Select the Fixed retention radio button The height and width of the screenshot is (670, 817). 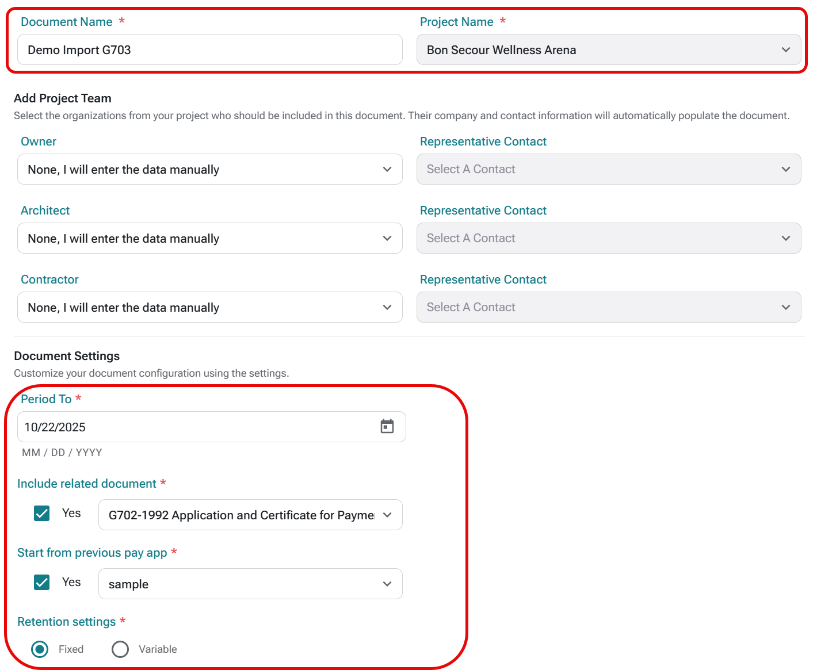pos(40,649)
